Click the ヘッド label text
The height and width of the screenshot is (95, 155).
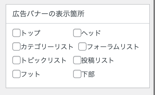coord(91,33)
